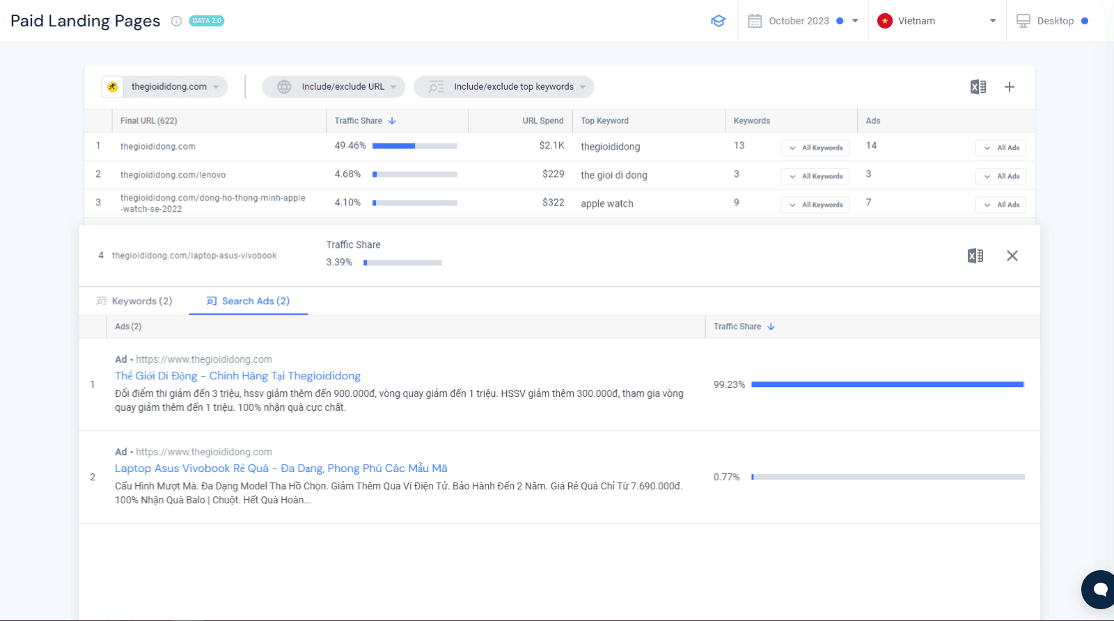Click the 99.23% ad traffic share bar
The height and width of the screenshot is (621, 1114).
(888, 384)
